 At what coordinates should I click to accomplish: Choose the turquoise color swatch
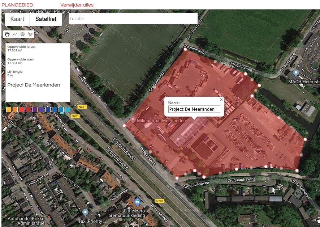pyautogui.click(x=68, y=109)
